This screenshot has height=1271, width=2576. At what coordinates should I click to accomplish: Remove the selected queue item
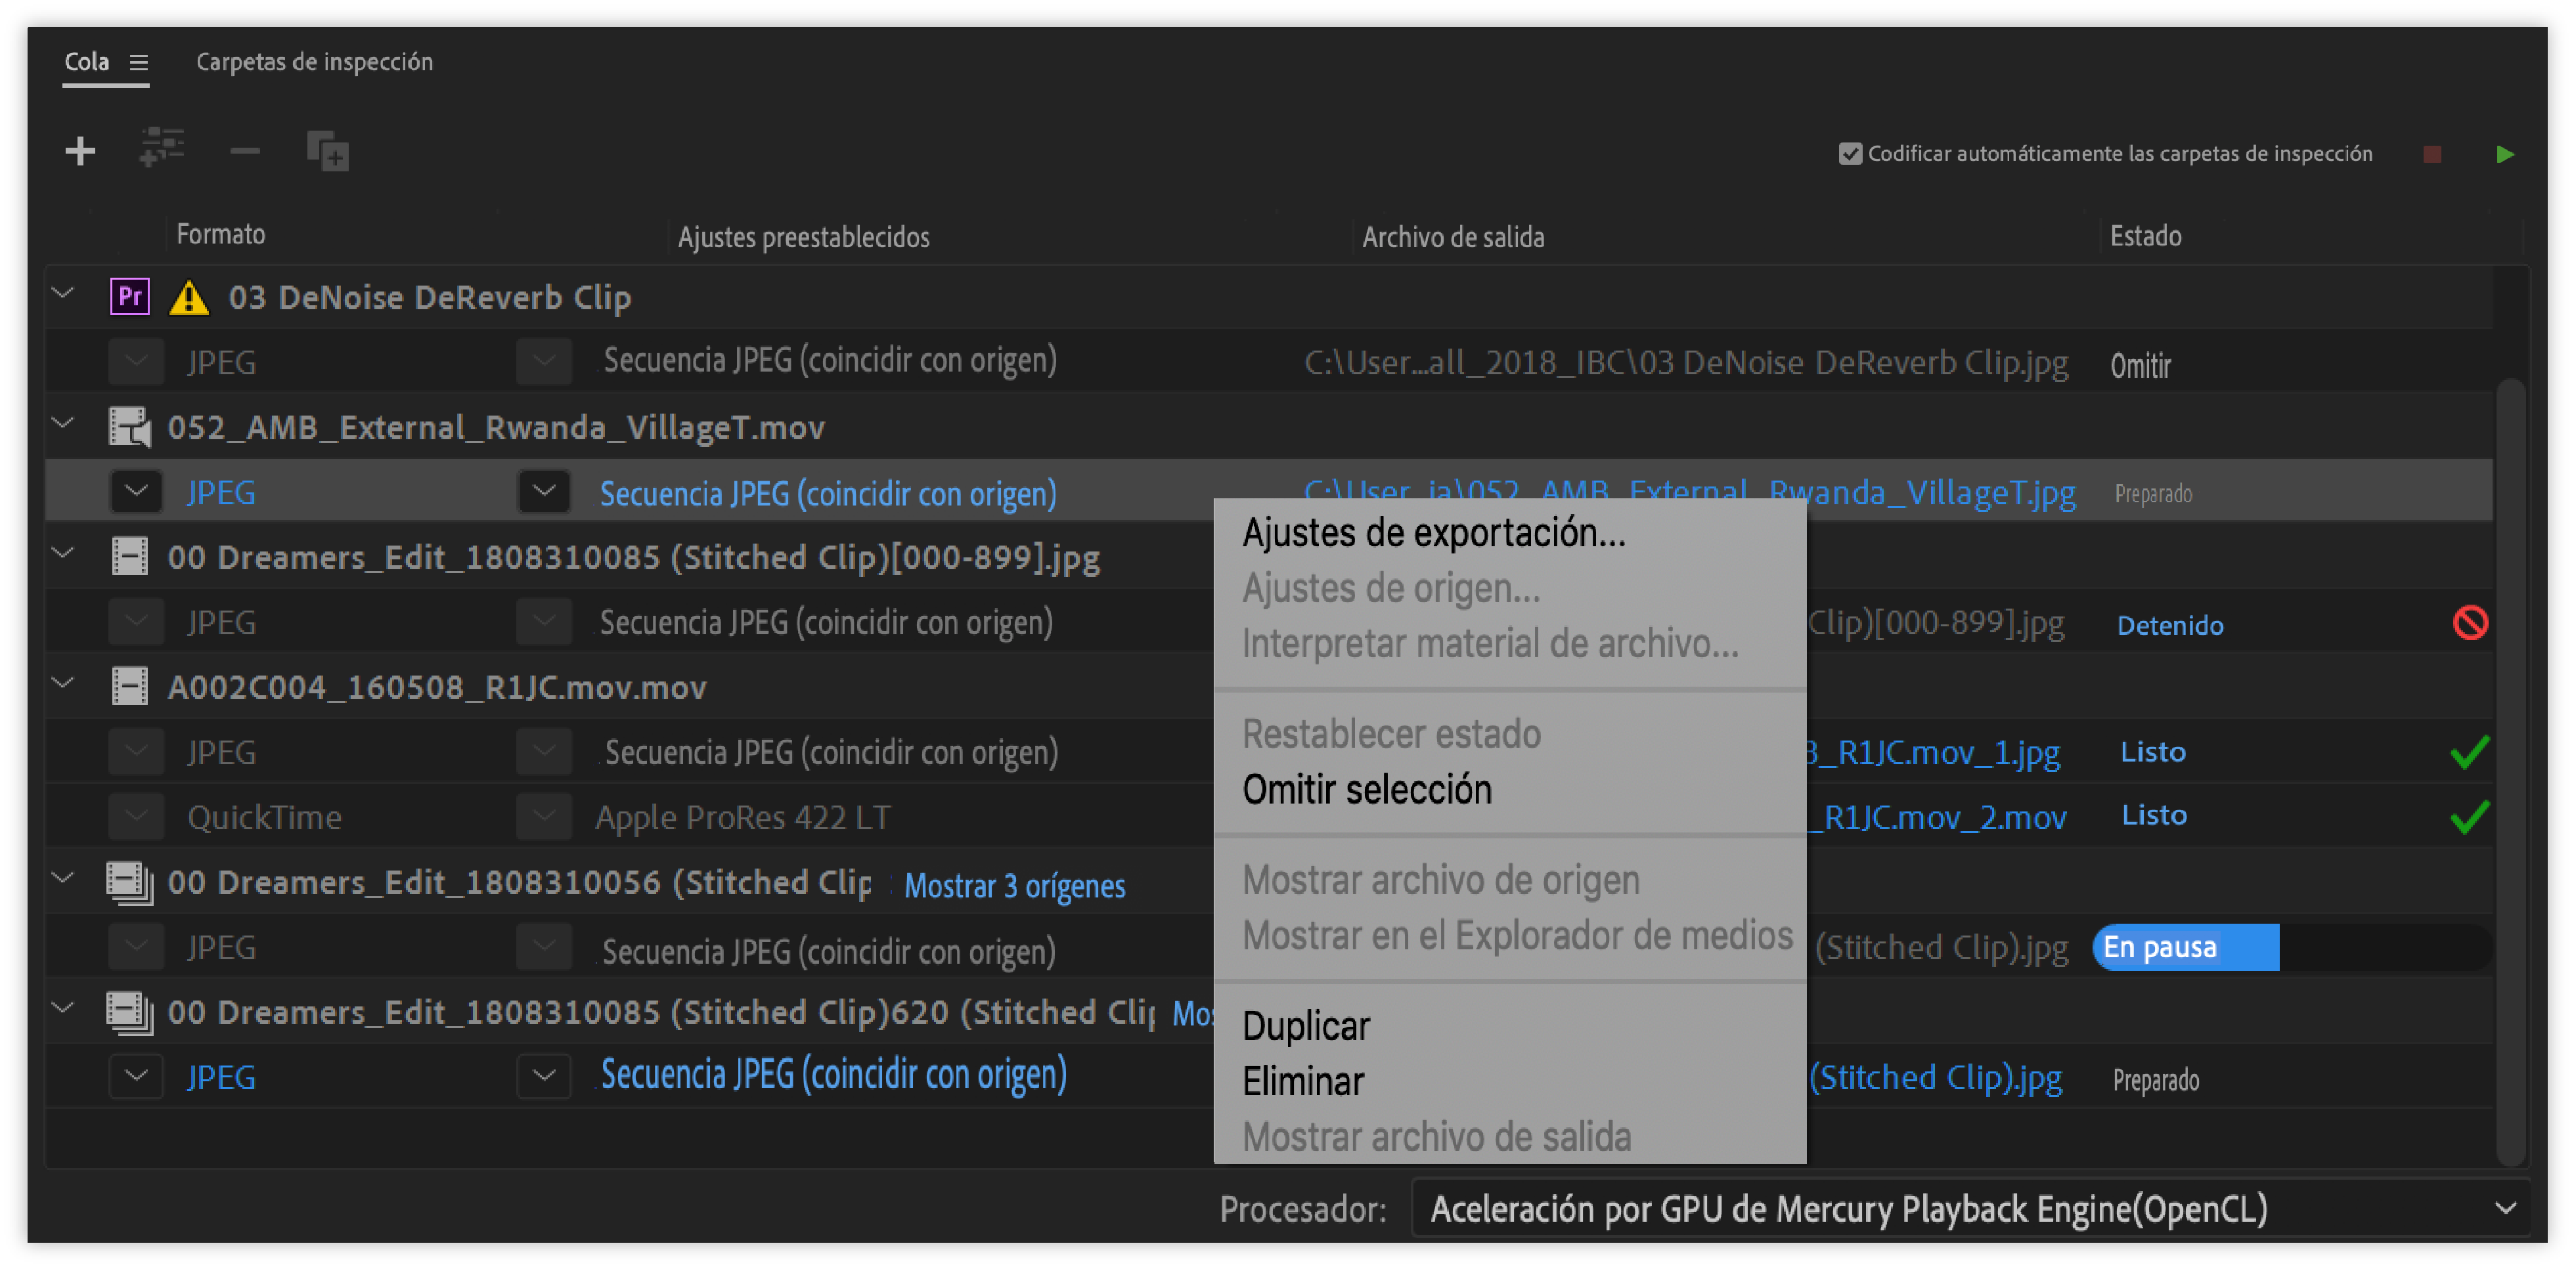coord(244,151)
